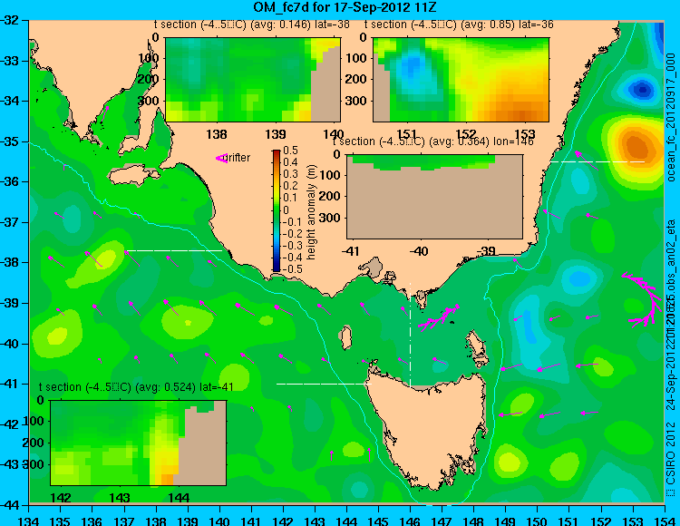The height and width of the screenshot is (526, 680).
Task: Click the 143 tick on the lat=-41 inset
Action: (x=120, y=497)
